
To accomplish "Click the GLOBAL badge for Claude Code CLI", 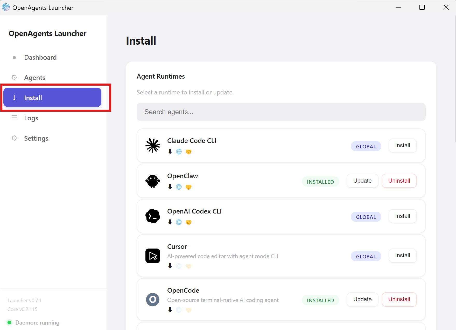I will click(366, 146).
